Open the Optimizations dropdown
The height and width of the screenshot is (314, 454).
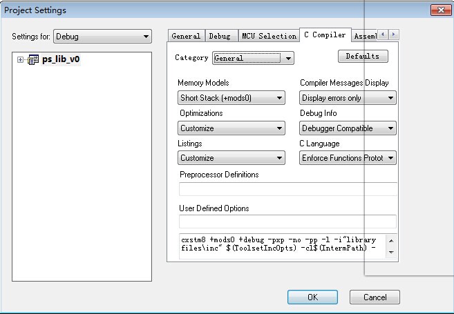click(x=231, y=128)
